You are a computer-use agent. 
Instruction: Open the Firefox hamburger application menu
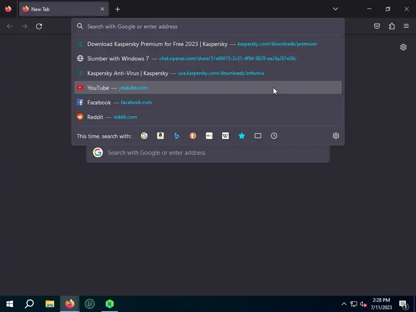coord(406,26)
